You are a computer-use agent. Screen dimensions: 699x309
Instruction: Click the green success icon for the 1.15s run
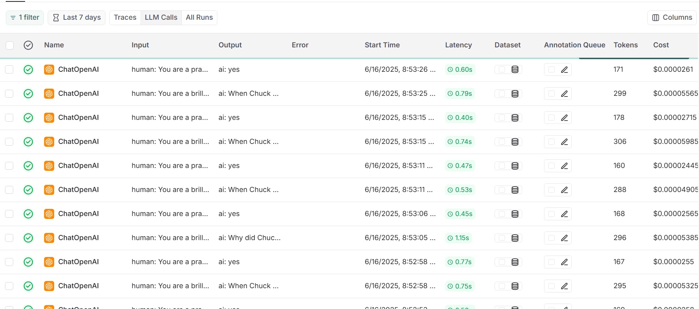pos(28,238)
